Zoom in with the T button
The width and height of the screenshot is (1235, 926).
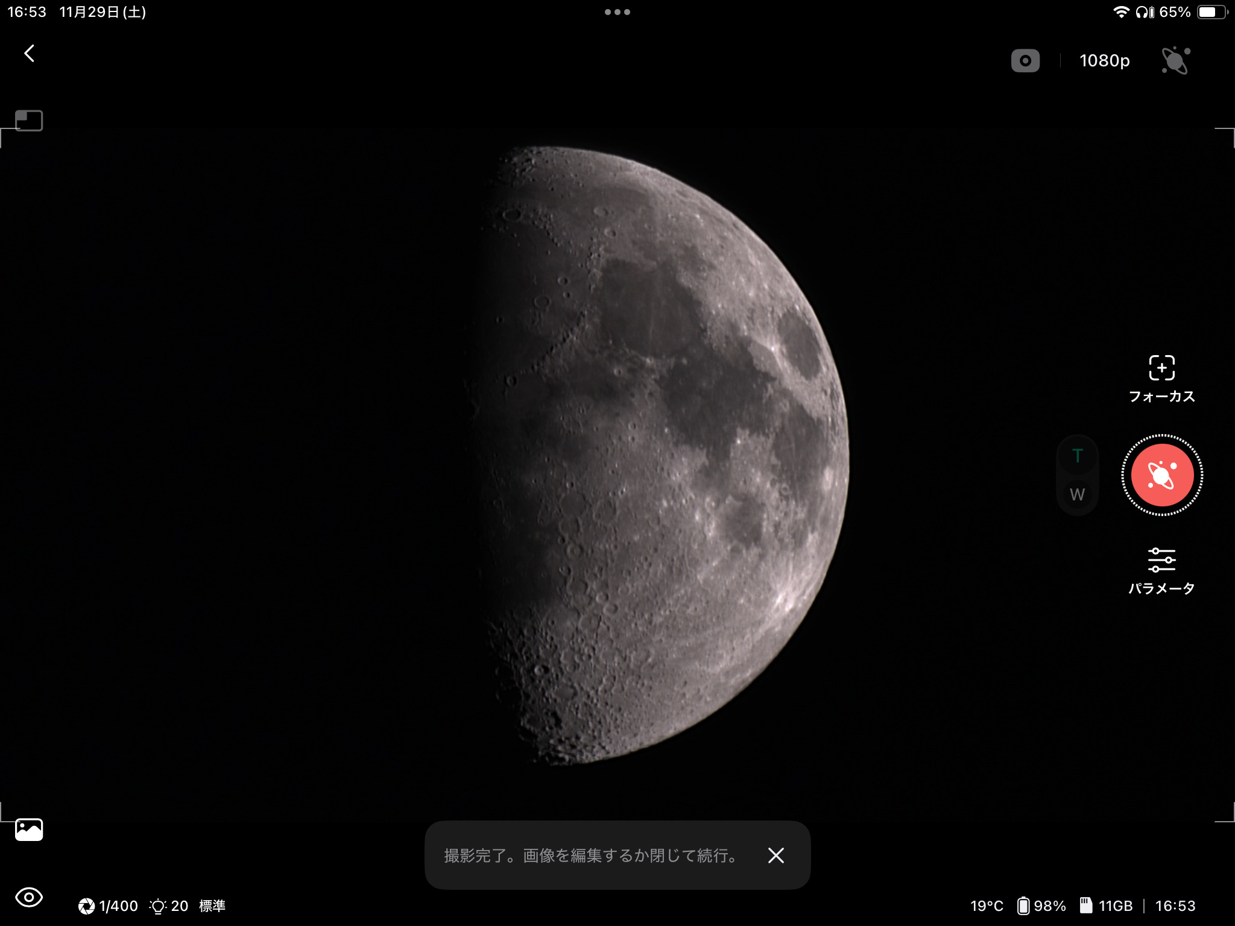1077,456
